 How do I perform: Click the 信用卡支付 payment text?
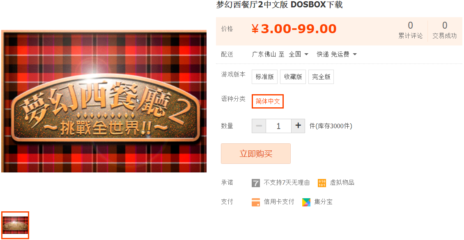point(279,202)
